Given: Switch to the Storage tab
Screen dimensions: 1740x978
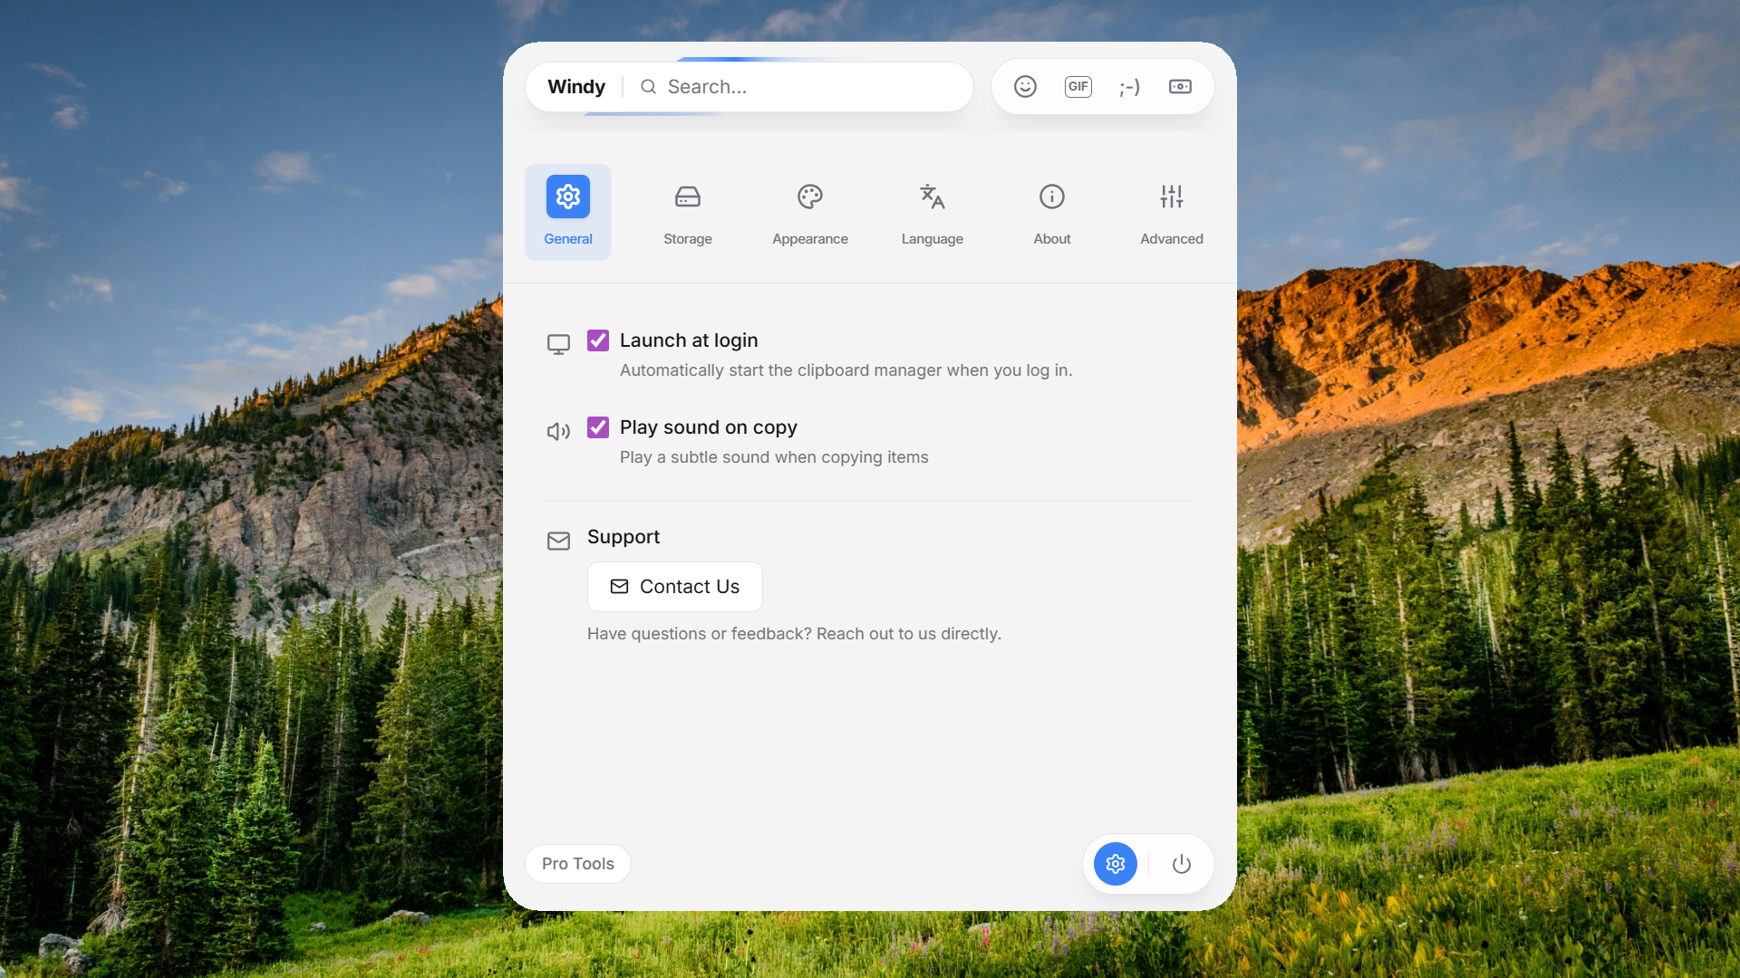Looking at the screenshot, I should [687, 212].
